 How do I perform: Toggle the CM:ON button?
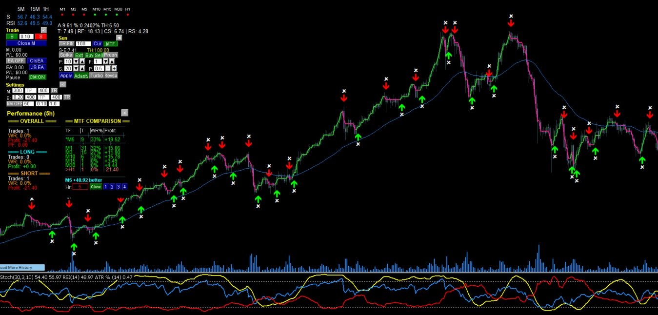point(37,77)
